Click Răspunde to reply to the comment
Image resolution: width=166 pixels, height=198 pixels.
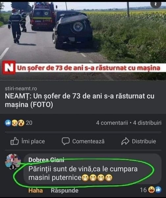click(65, 190)
